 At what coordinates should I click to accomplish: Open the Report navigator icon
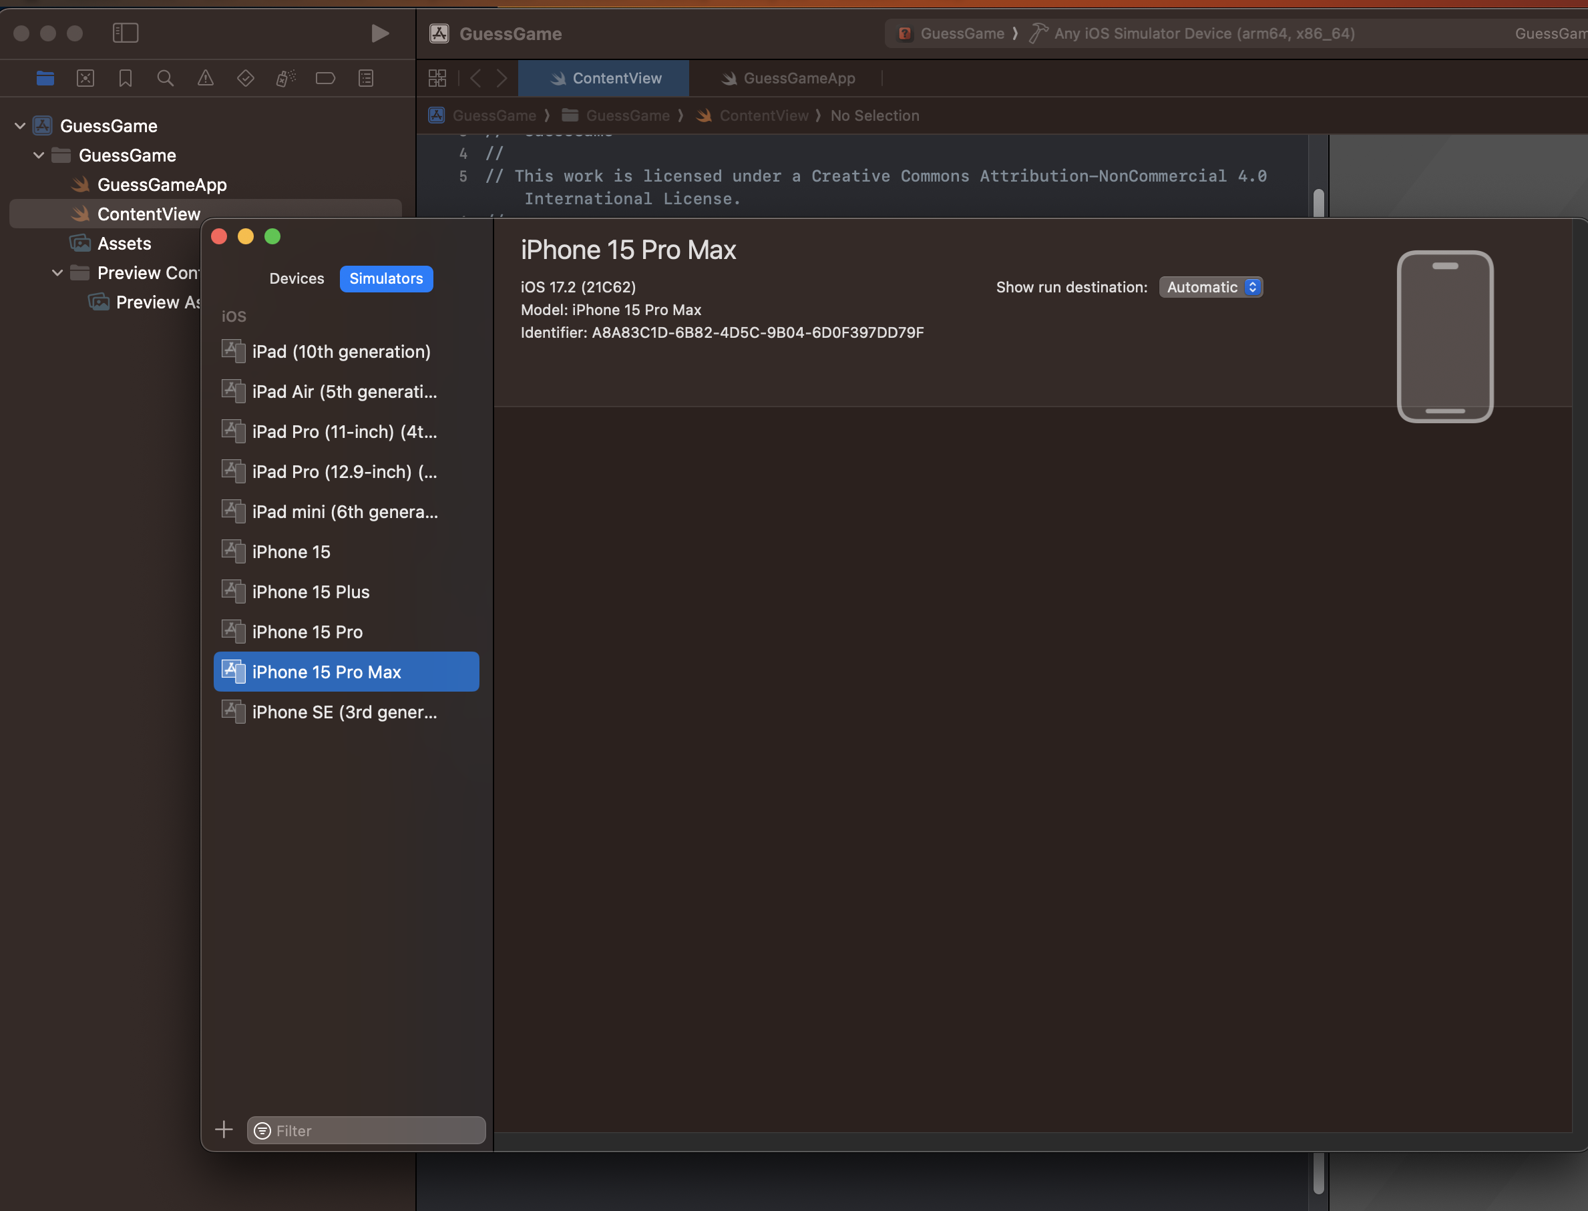coord(367,78)
